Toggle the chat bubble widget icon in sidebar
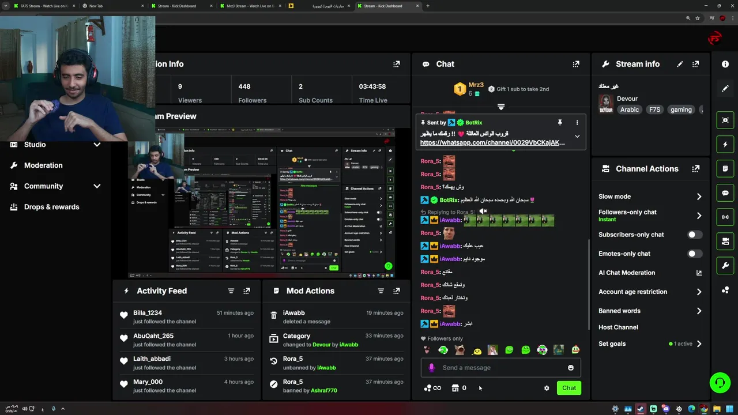 (725, 193)
